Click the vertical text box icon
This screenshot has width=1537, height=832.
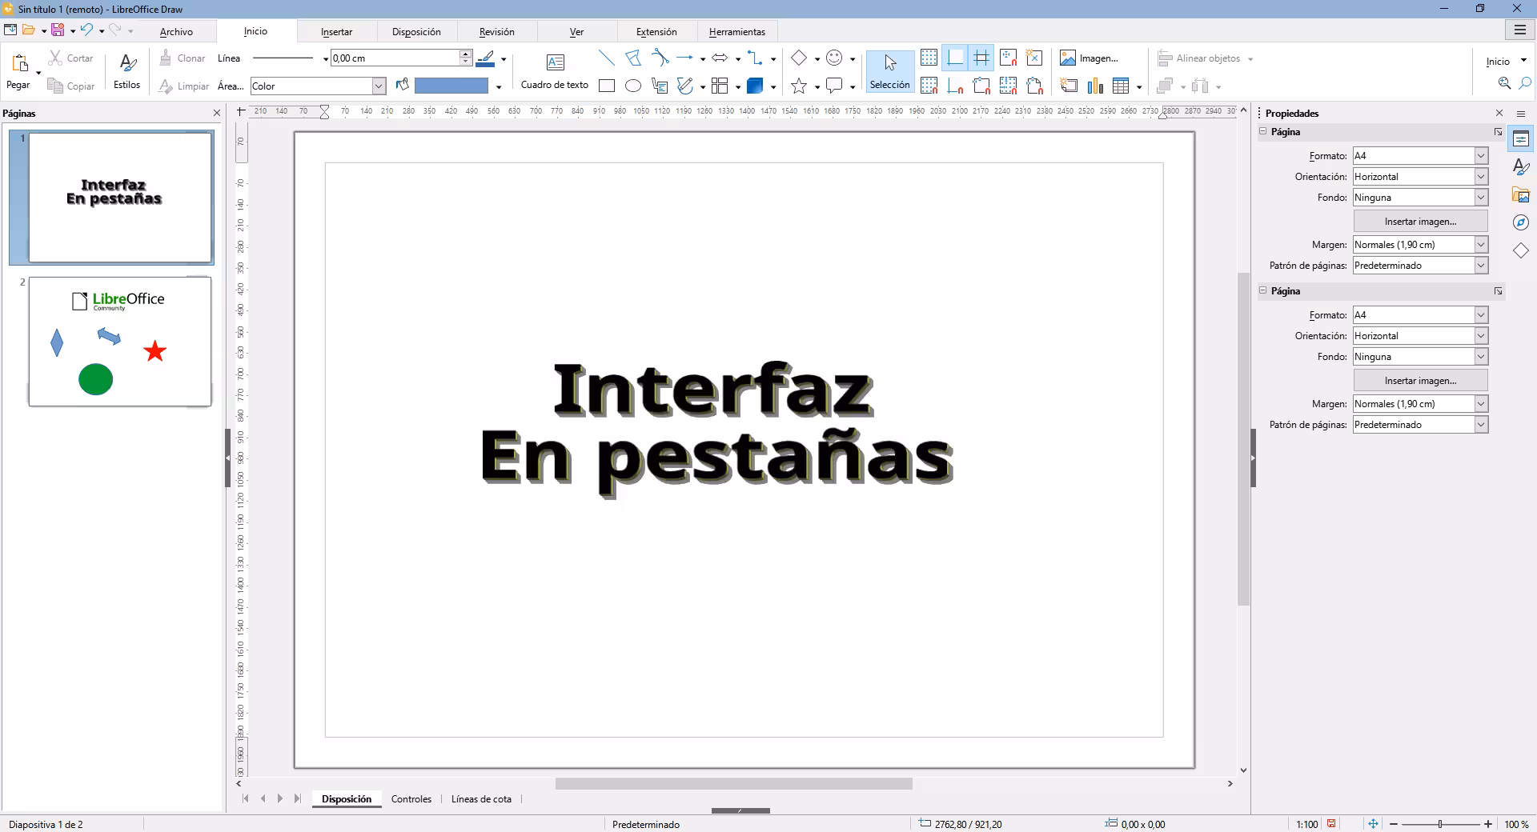pos(660,86)
